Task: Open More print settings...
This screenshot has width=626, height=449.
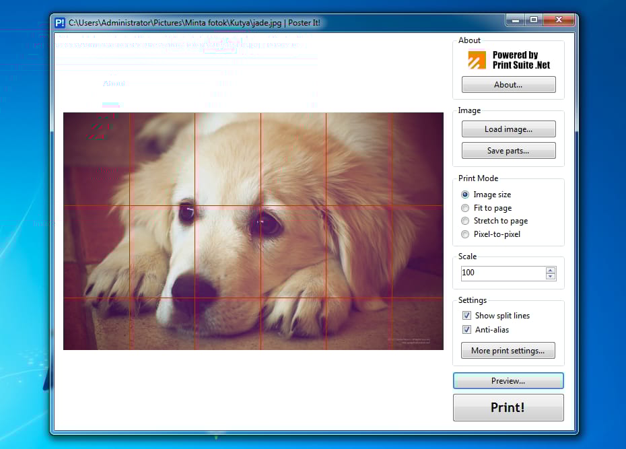Action: pos(508,351)
